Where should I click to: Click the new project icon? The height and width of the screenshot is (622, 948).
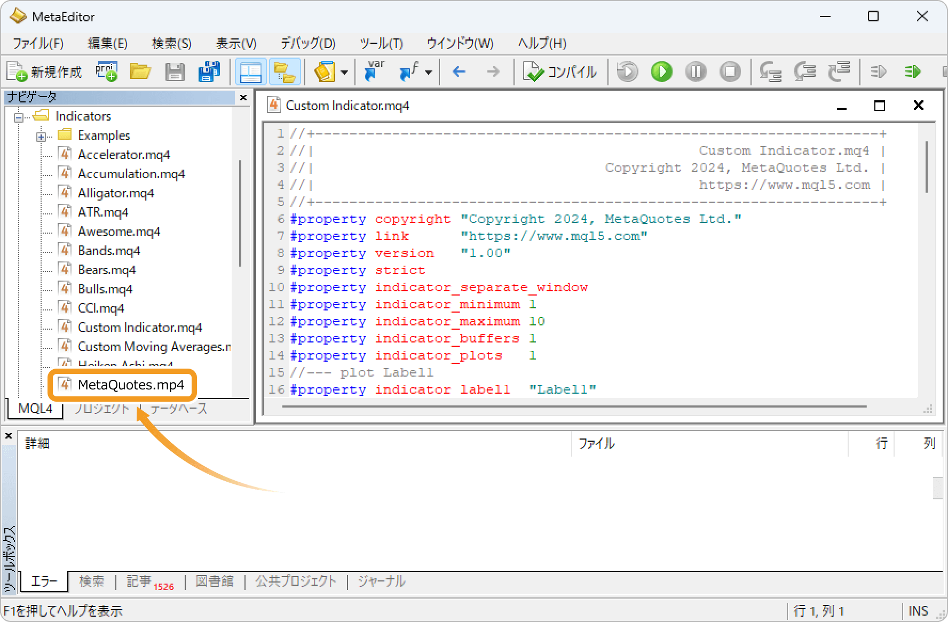tap(107, 71)
